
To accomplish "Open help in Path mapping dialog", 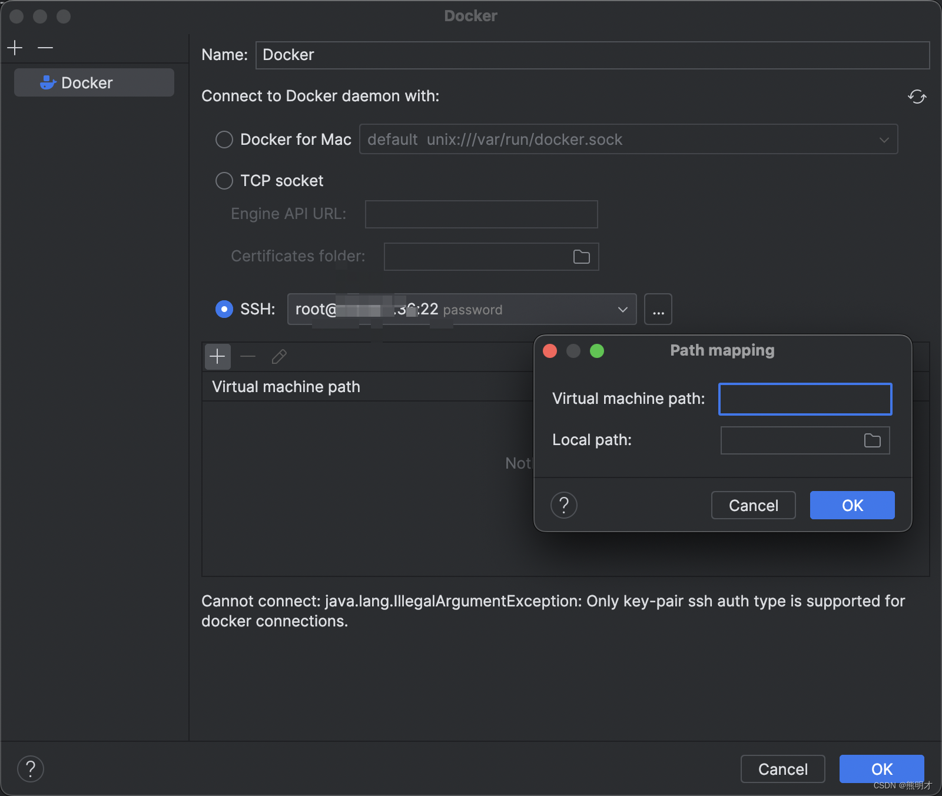I will (564, 505).
